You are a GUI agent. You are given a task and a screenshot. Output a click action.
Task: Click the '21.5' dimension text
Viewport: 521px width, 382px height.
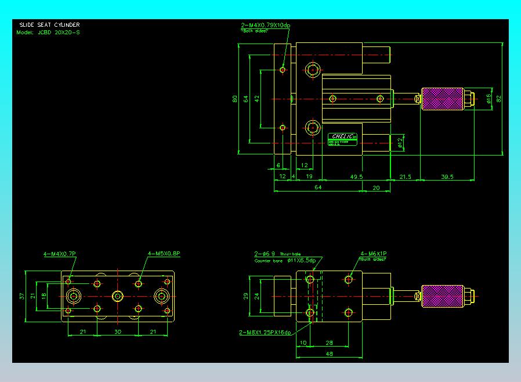click(x=405, y=176)
